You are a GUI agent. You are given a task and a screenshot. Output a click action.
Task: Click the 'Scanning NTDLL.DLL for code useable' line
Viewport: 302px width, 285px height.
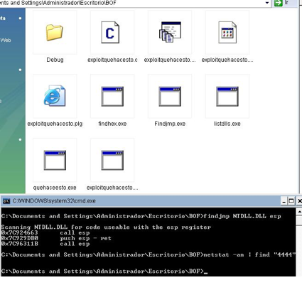pos(106,227)
